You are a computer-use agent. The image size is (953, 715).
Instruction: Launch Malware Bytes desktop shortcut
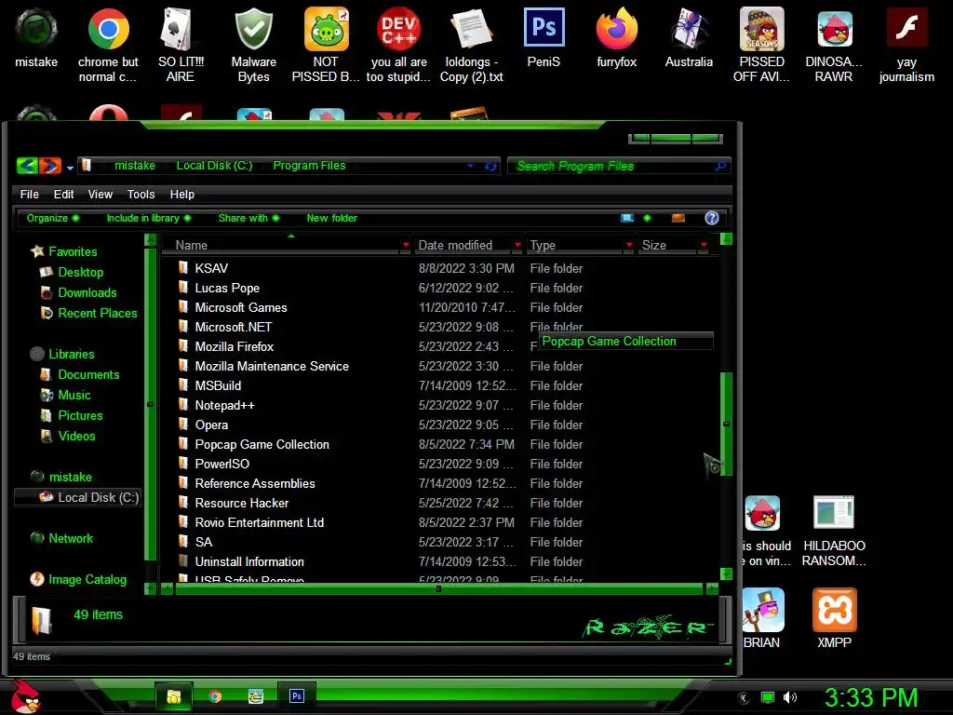click(x=253, y=46)
